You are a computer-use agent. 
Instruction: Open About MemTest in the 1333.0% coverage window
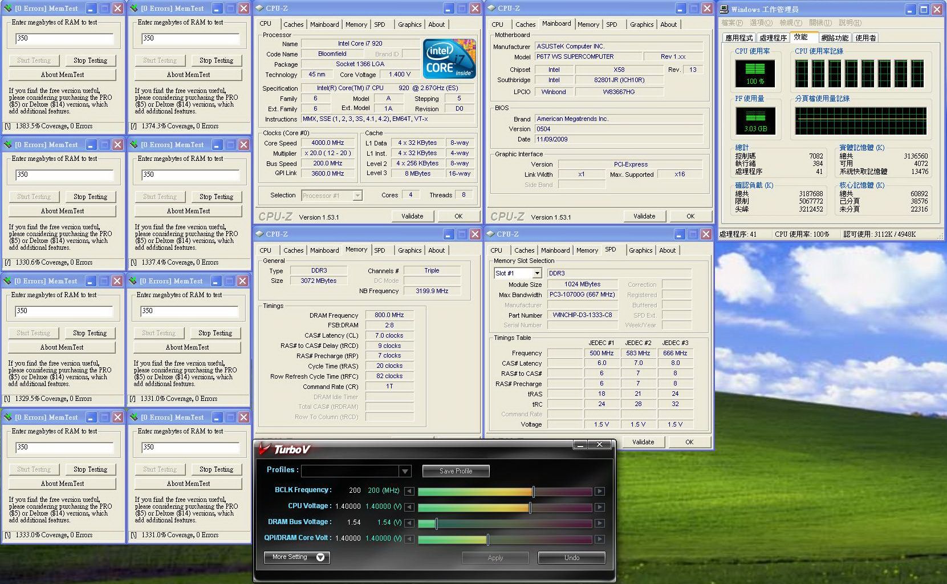coord(62,484)
